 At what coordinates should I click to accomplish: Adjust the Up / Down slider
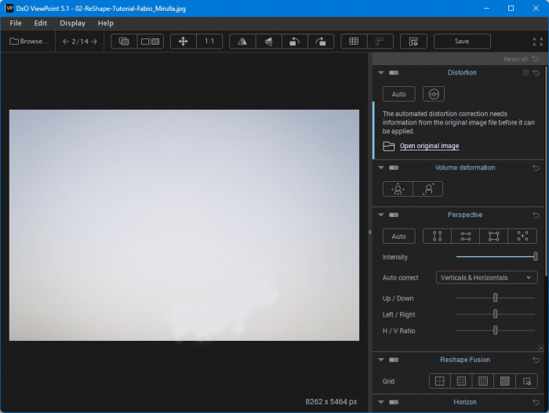pyautogui.click(x=495, y=298)
